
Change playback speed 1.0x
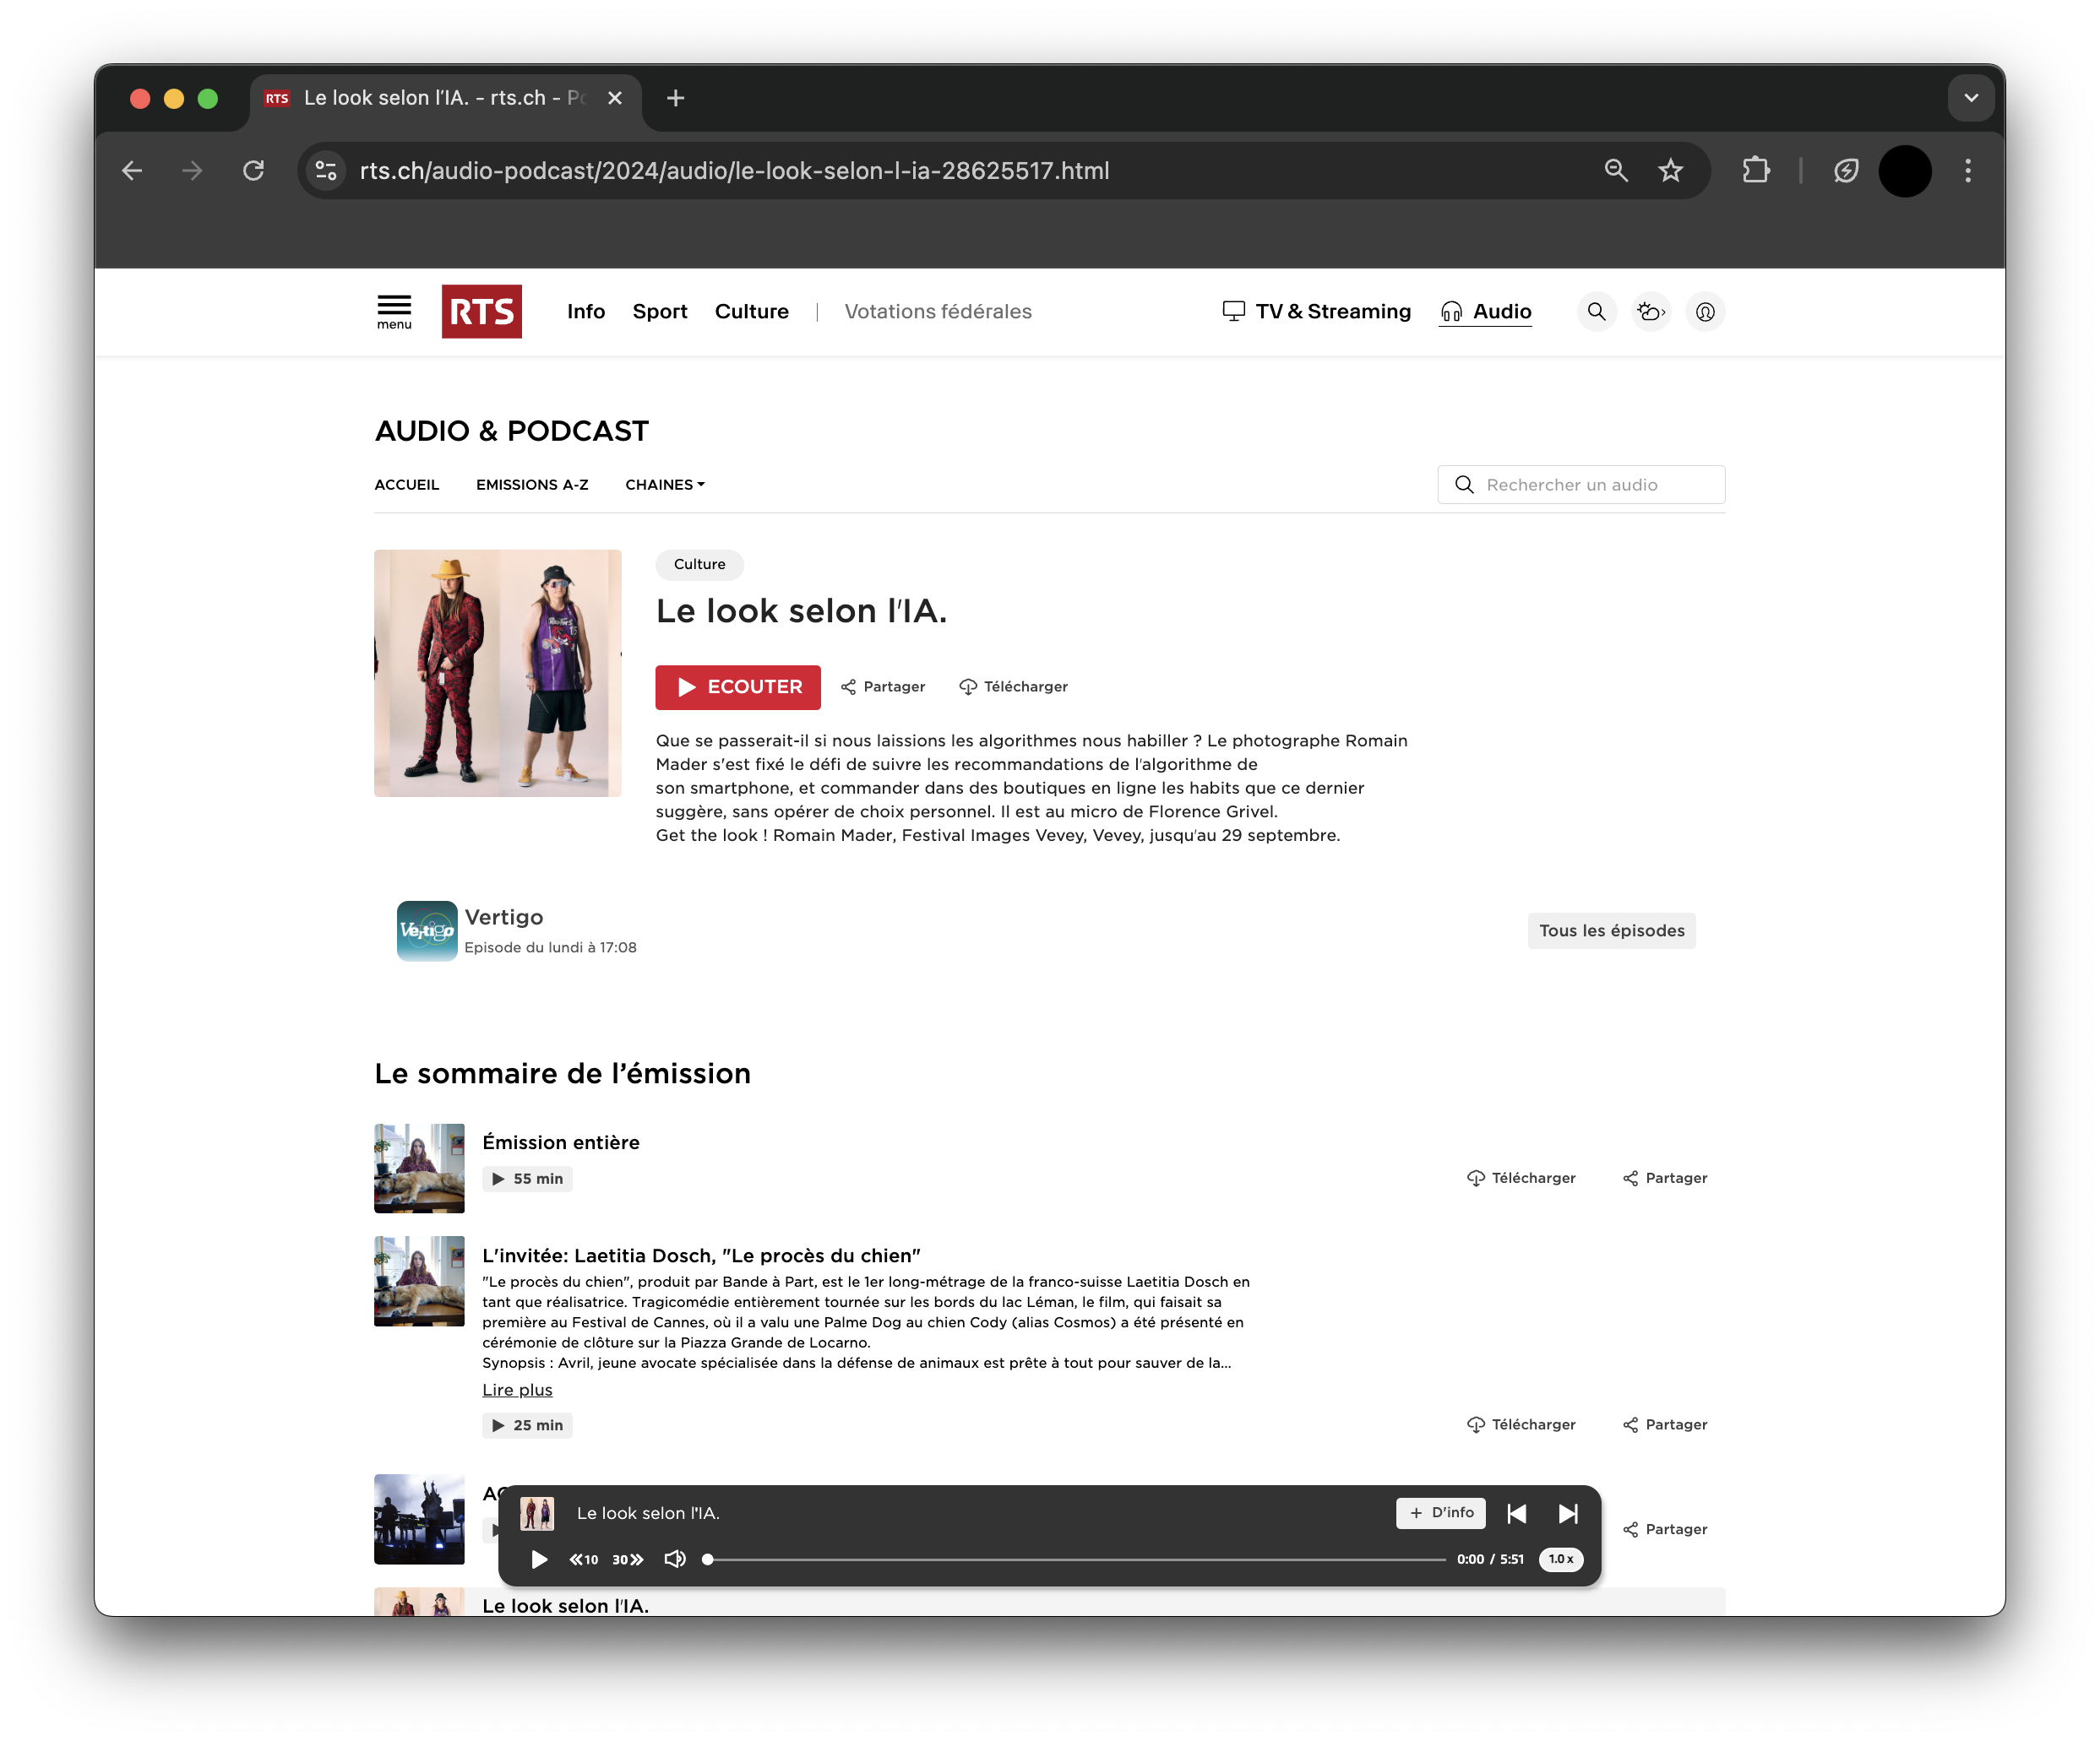[1560, 1559]
